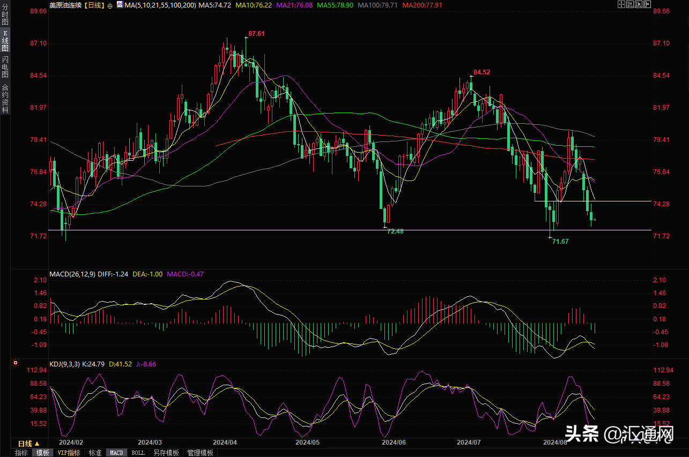Click the K:24.79 value
Viewport: 689px width, 457px height.
click(94, 364)
